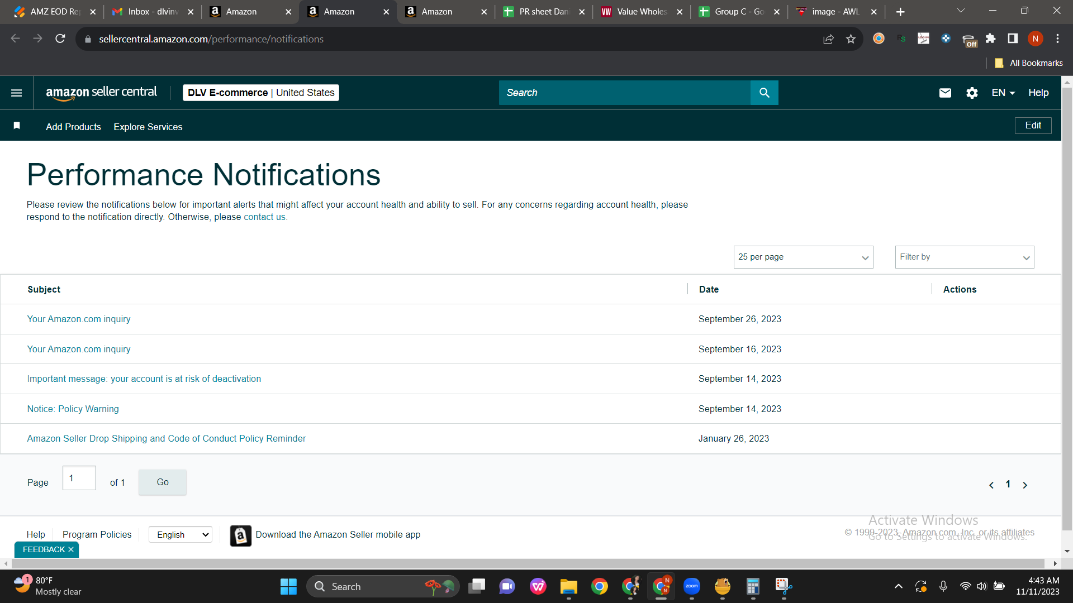The height and width of the screenshot is (603, 1073).
Task: Expand the tab search chevron
Action: coord(961,11)
